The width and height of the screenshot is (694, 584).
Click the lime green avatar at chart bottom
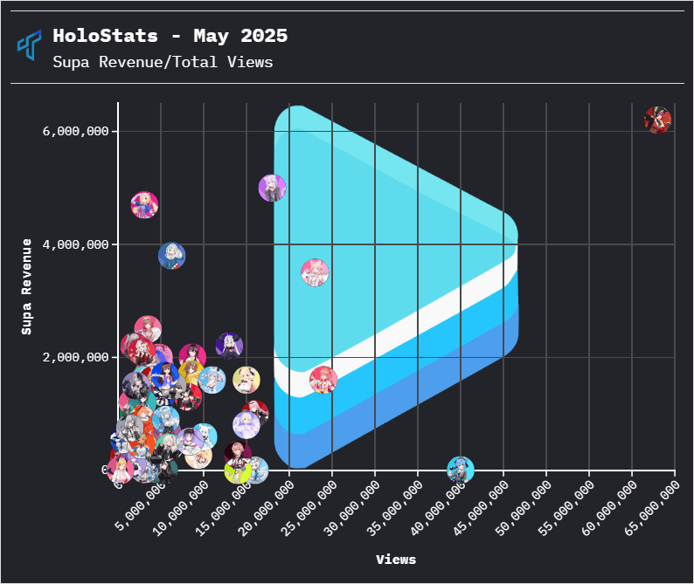click(x=238, y=471)
